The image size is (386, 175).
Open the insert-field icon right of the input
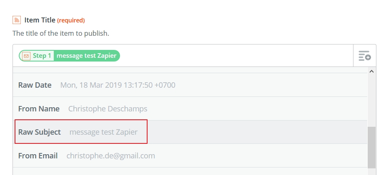tap(365, 56)
